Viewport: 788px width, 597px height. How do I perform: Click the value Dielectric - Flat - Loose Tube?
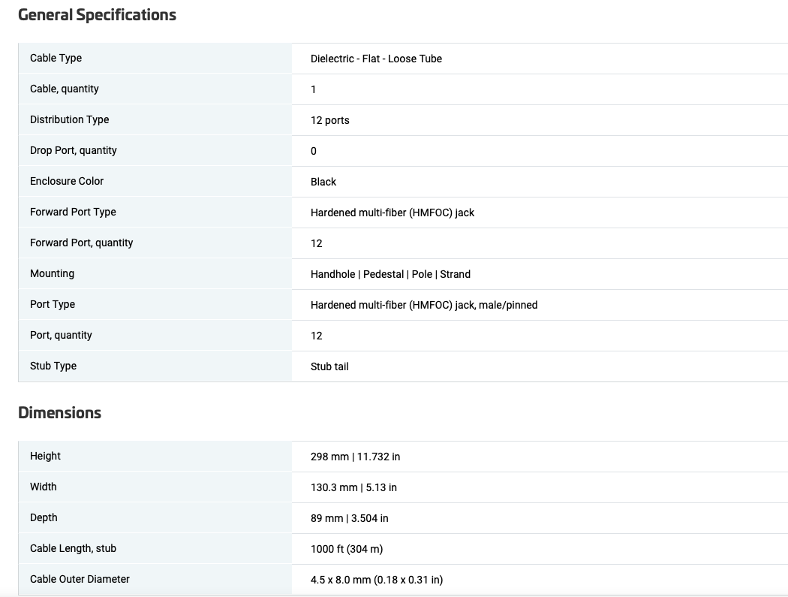click(376, 59)
